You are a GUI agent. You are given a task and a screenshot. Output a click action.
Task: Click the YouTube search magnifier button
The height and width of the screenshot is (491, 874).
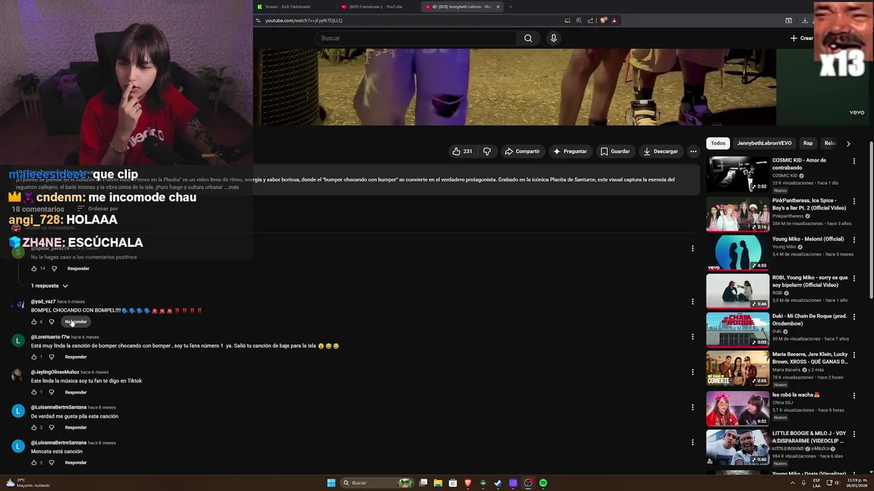pos(528,38)
